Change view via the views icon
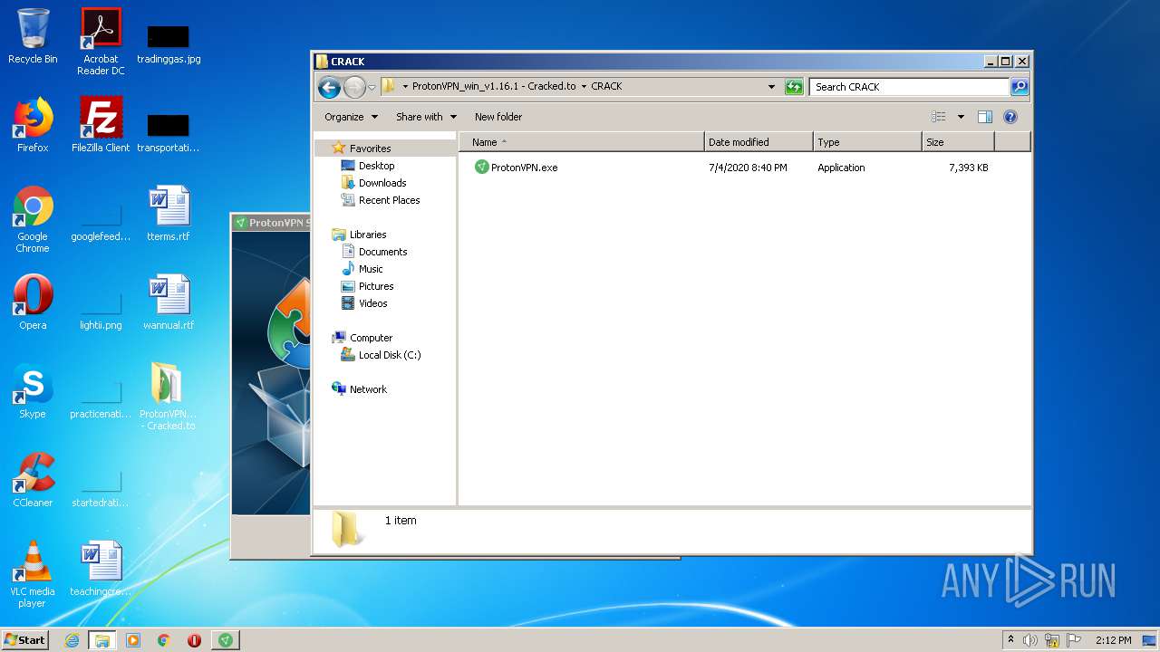The image size is (1160, 652). click(x=939, y=117)
